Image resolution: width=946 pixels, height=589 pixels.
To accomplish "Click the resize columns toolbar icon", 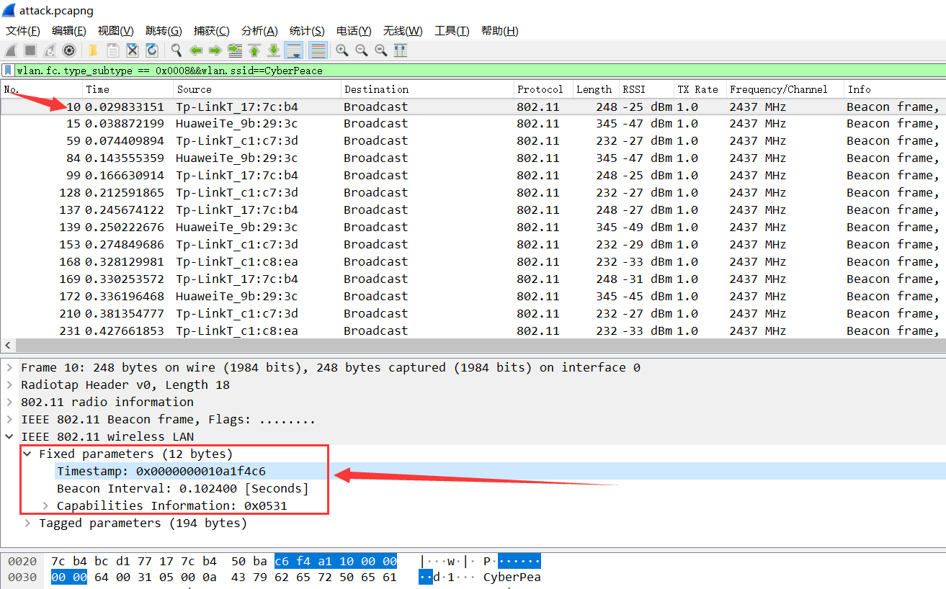I will pos(401,50).
